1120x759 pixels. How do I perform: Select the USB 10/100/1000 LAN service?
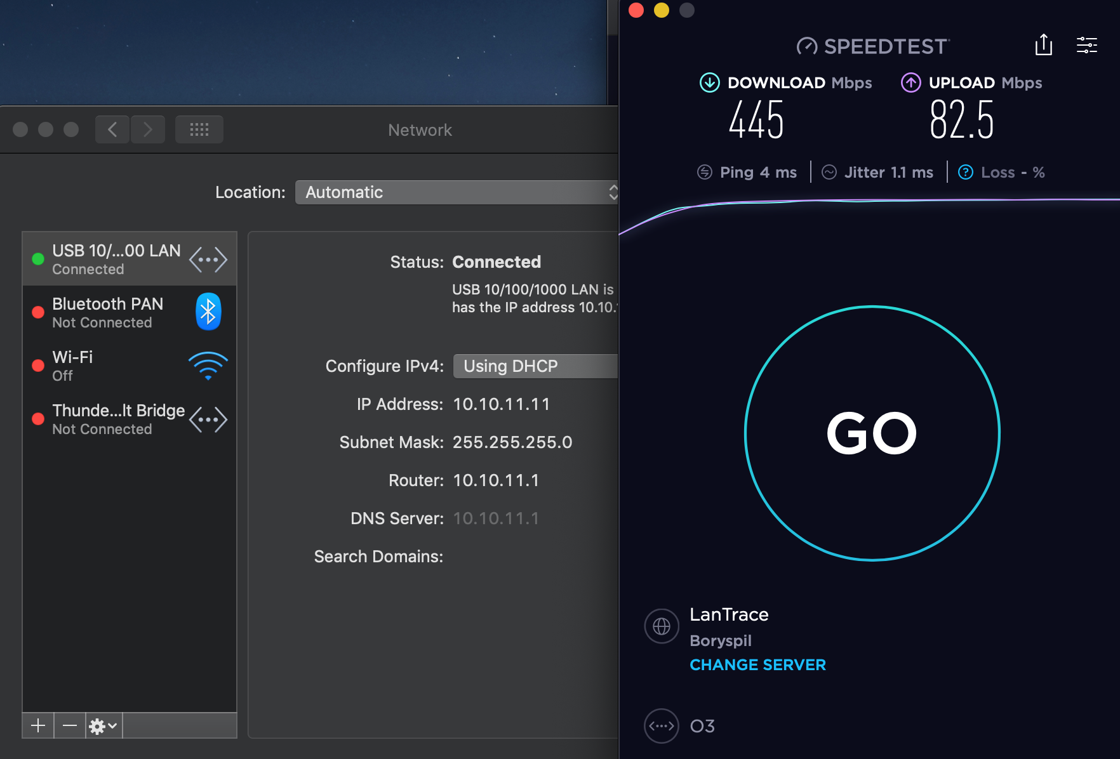(x=130, y=259)
